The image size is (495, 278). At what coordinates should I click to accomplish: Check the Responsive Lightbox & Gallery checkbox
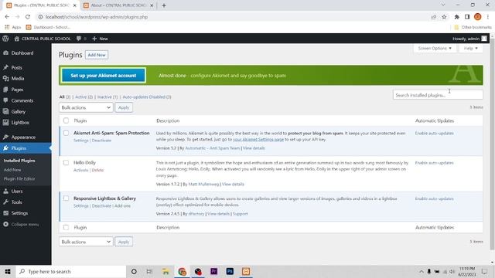coord(66,198)
